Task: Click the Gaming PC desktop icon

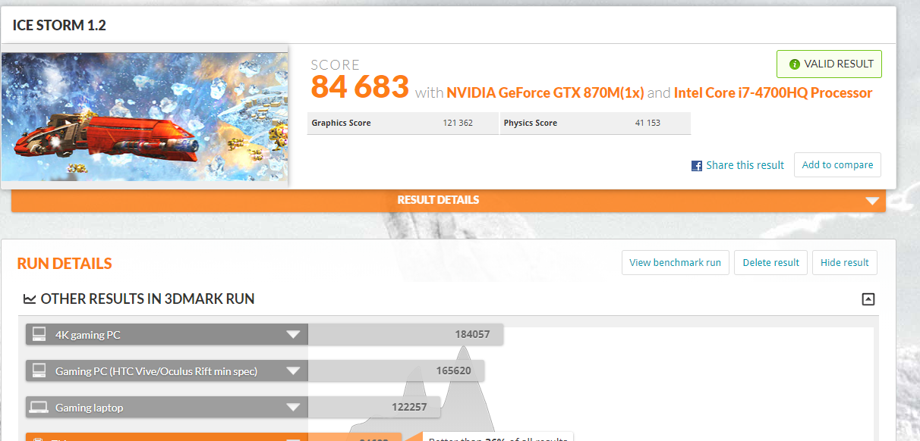Action: click(39, 371)
